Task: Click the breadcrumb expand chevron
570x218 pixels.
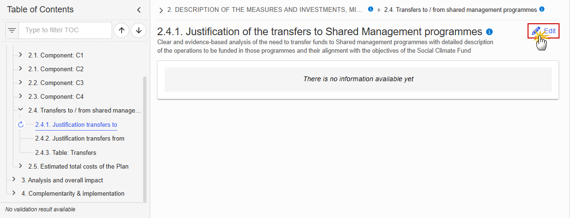Action: point(161,10)
